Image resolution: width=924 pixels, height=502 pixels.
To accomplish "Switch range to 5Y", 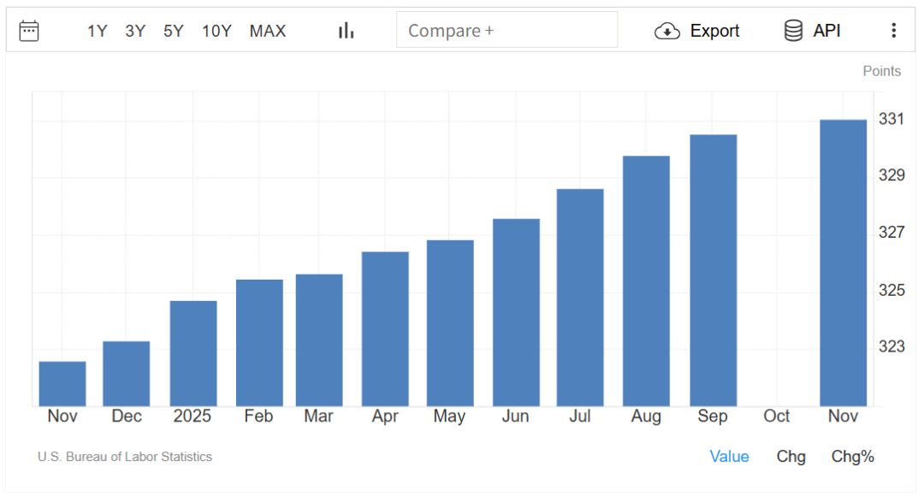I will tap(173, 31).
